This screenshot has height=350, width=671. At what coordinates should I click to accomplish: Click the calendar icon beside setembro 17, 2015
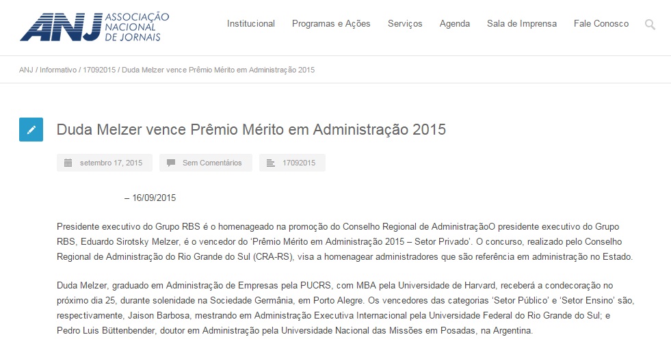pos(68,163)
